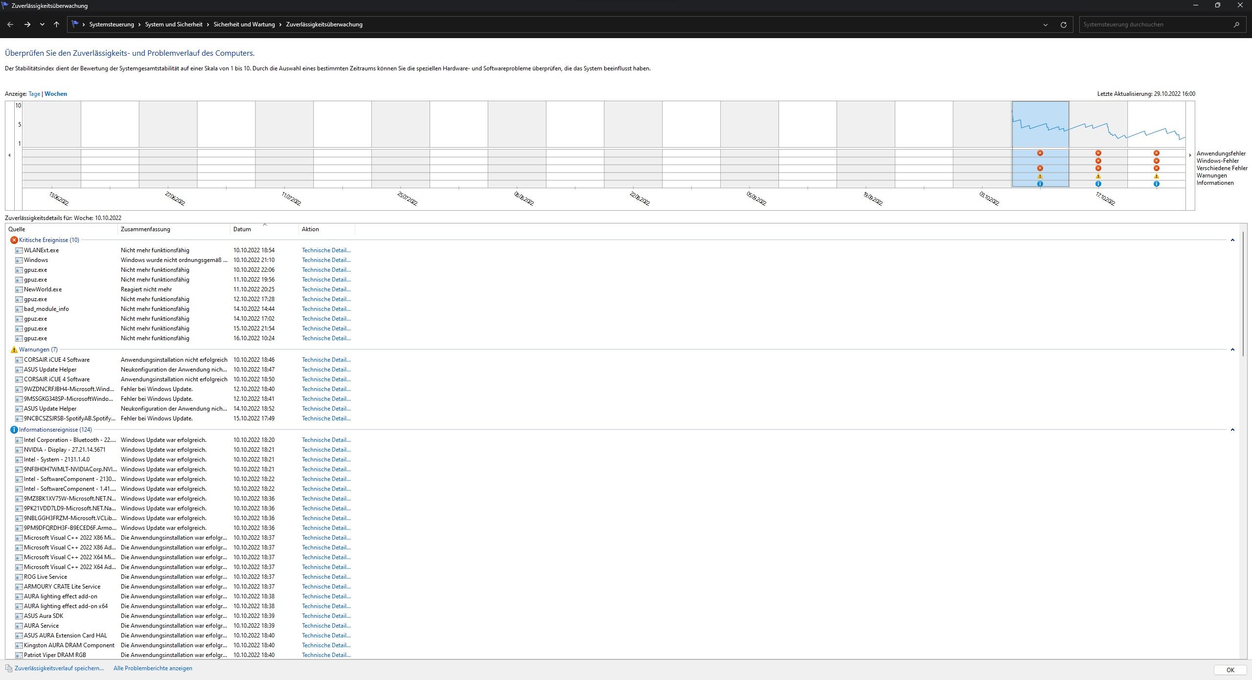Collapse the Informationsereignisse group

[x=1232, y=430]
